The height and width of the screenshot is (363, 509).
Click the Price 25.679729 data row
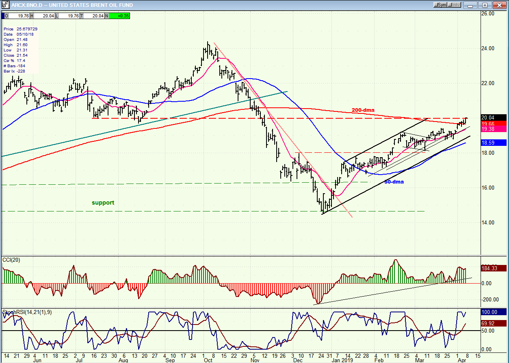coord(20,29)
